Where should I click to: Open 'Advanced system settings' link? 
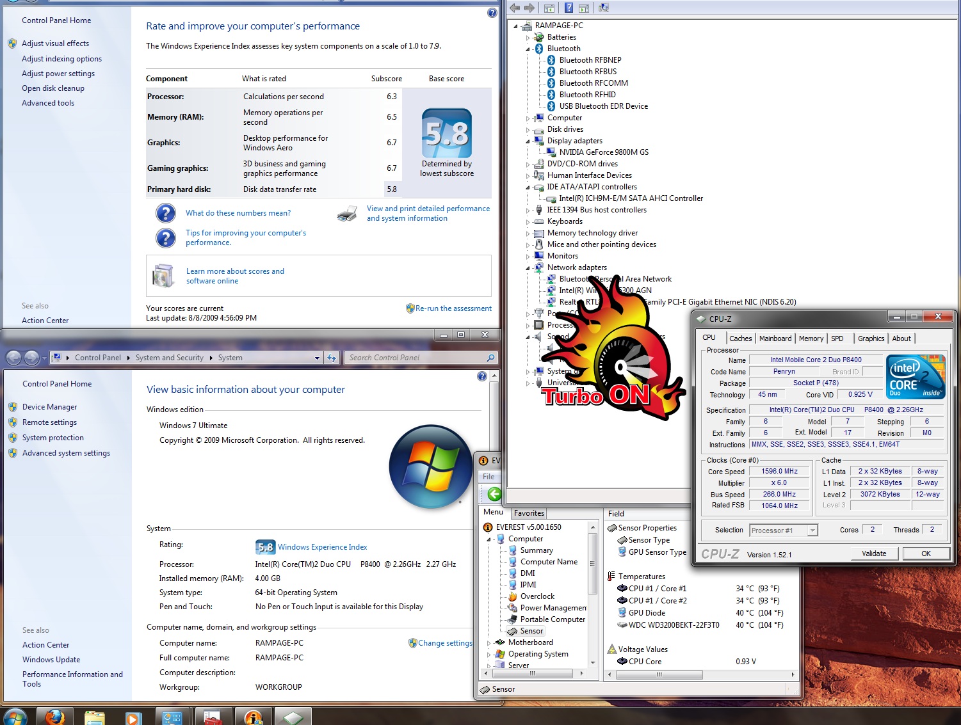coord(66,453)
